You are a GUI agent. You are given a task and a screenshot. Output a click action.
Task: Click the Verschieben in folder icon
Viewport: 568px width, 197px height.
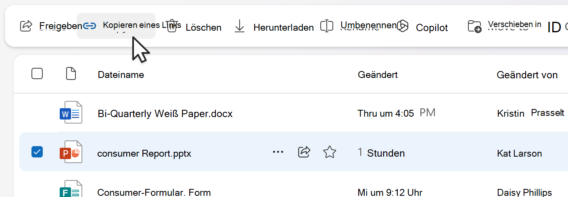tap(474, 27)
